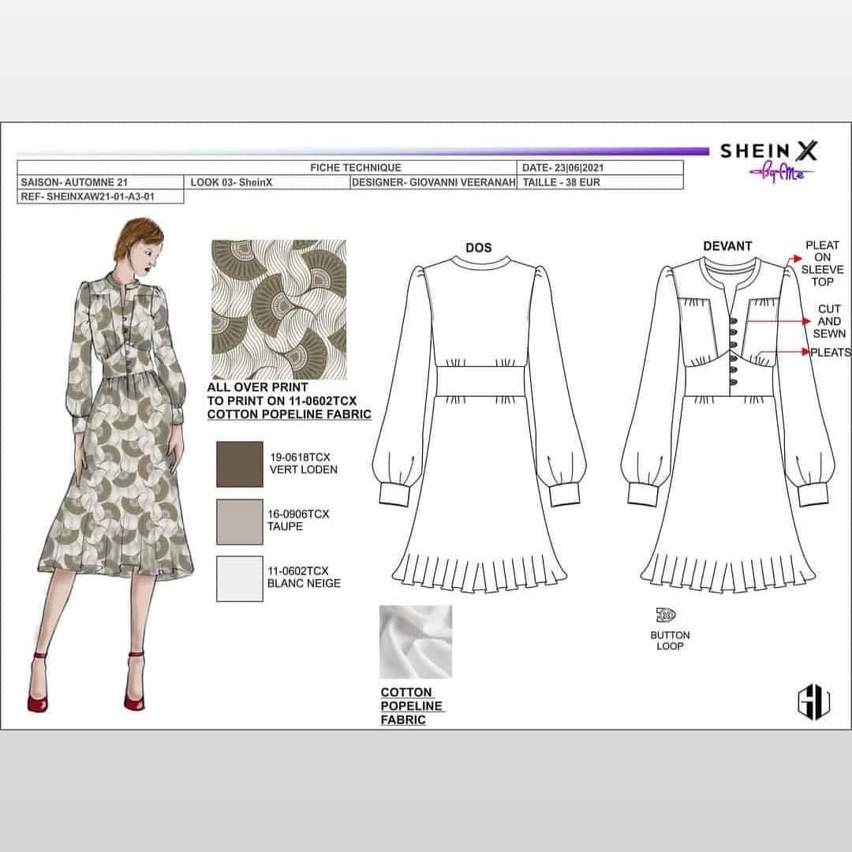The width and height of the screenshot is (852, 852).
Task: Click TO PRINT ON 11-0602TCX text
Action: pyautogui.click(x=282, y=401)
